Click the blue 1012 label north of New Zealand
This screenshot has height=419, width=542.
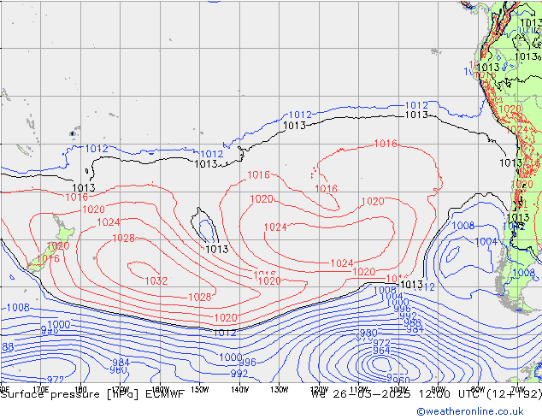point(97,149)
